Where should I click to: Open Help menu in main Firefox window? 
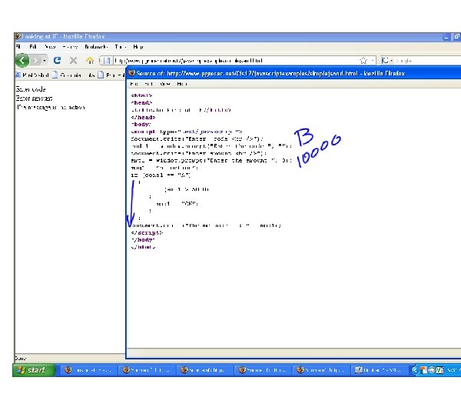[x=138, y=47]
